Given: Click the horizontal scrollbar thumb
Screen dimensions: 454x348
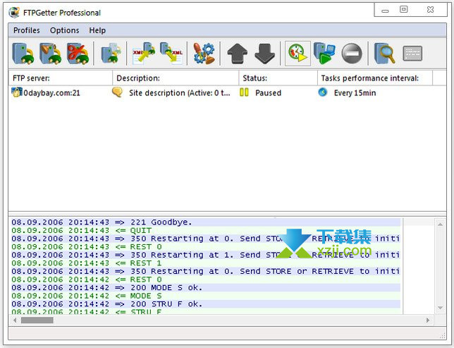Looking at the screenshot, I should (x=37, y=320).
